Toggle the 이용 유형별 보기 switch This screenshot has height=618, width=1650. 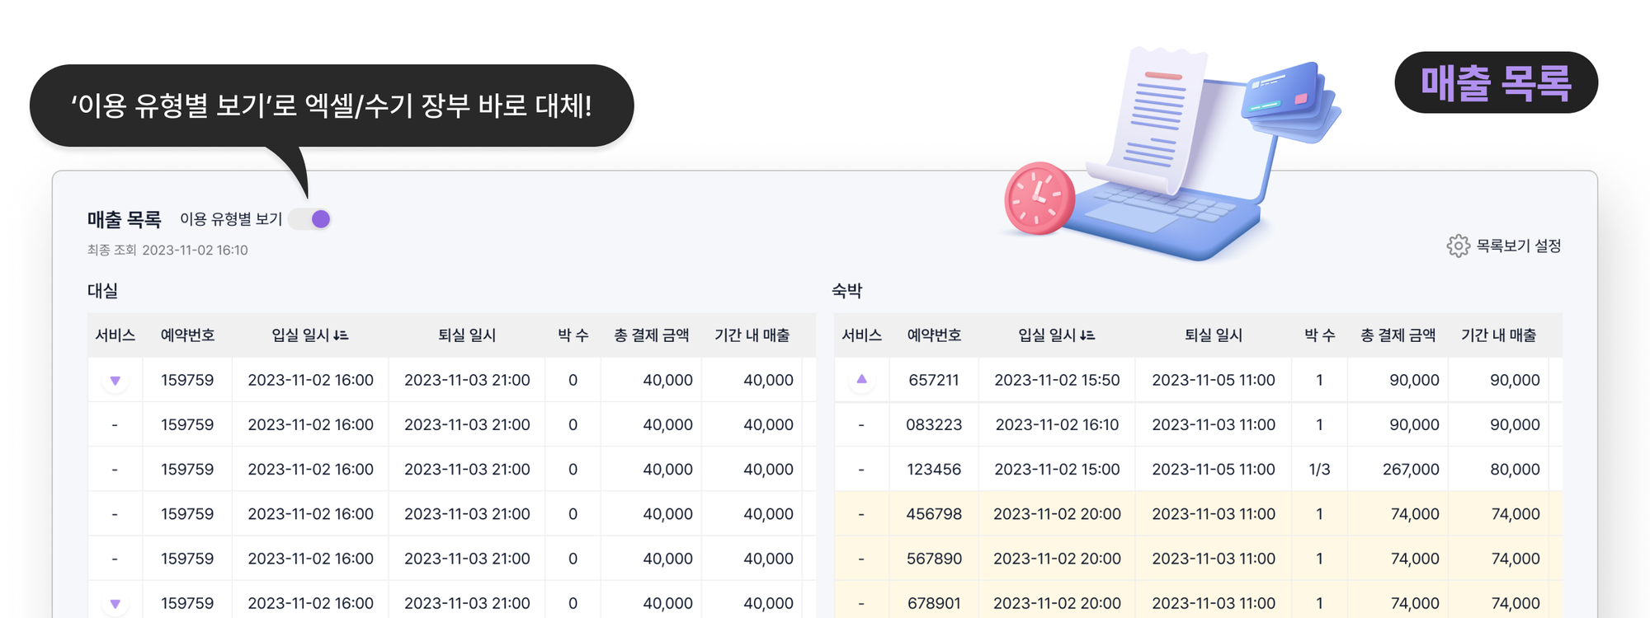[311, 219]
